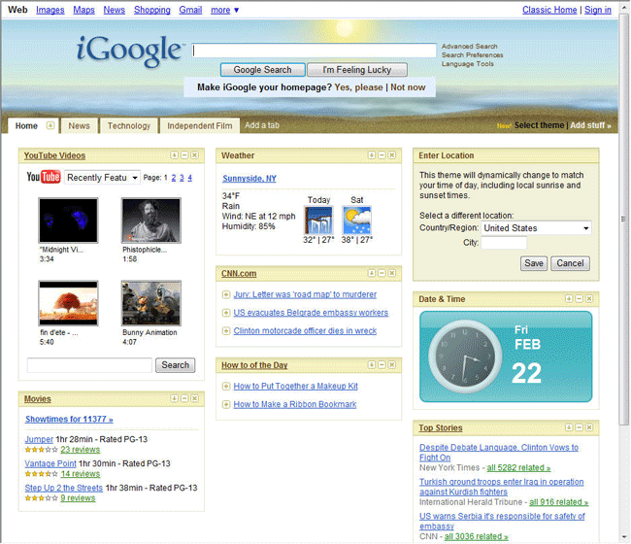Minimize the Movies gadget
This screenshot has height=544, width=631.
click(184, 398)
